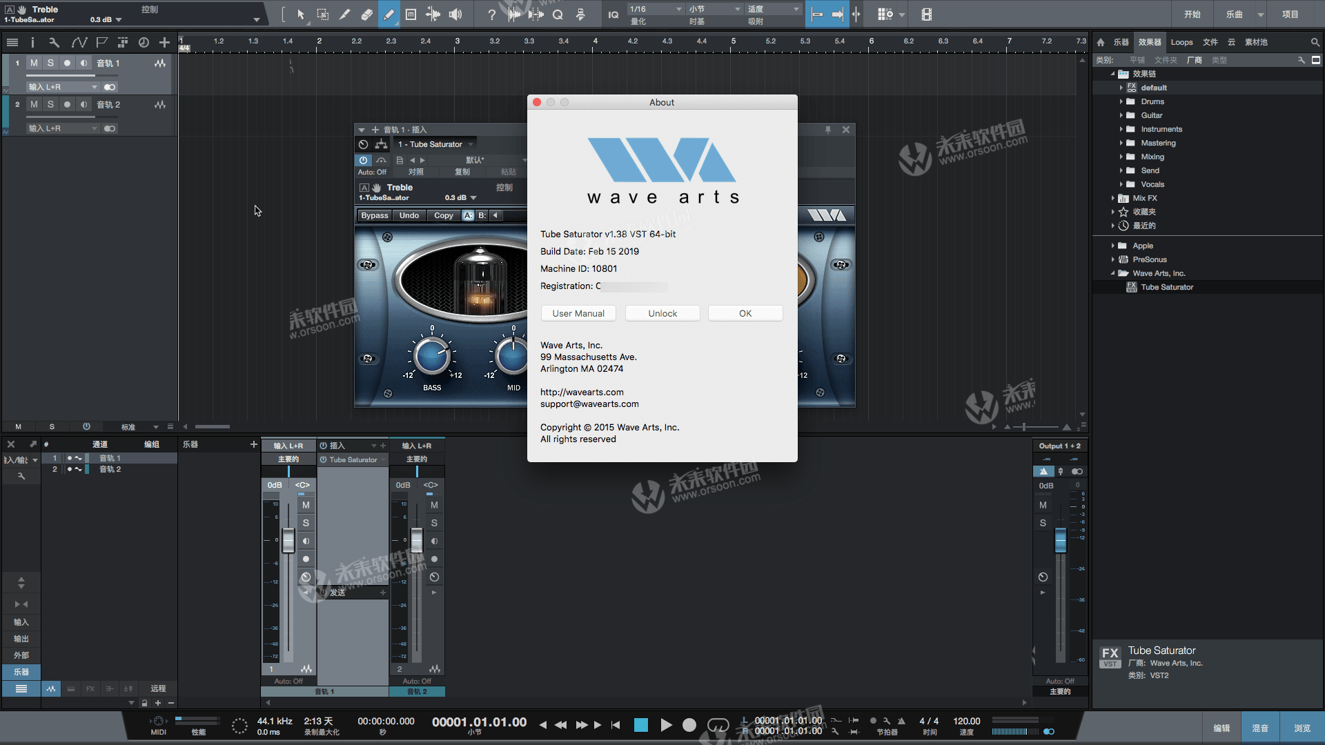The height and width of the screenshot is (745, 1325).
Task: Switch to the 乐器 browser tab
Action: pos(1121,42)
